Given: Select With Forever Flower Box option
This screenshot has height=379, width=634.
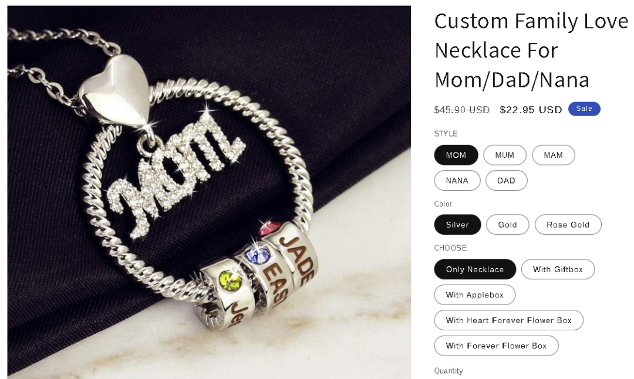Looking at the screenshot, I should [496, 346].
